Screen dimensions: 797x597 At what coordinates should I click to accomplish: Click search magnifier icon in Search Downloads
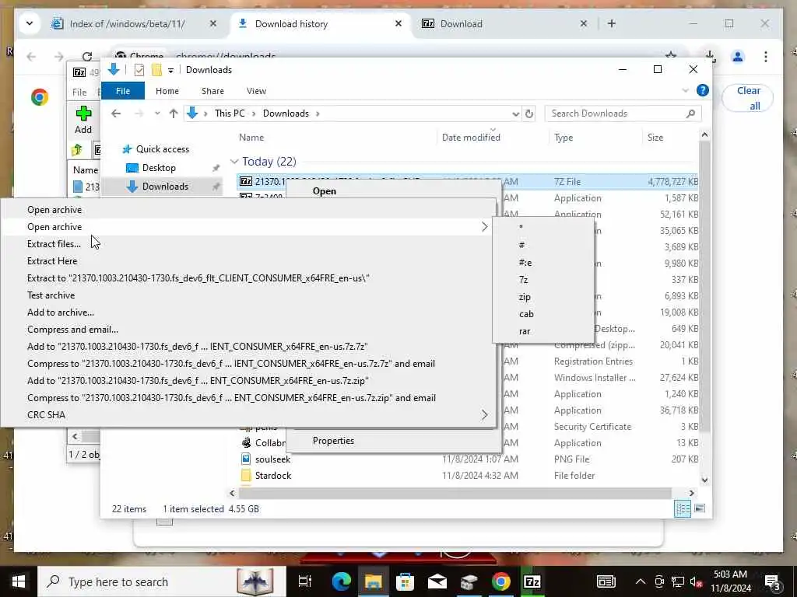690,113
